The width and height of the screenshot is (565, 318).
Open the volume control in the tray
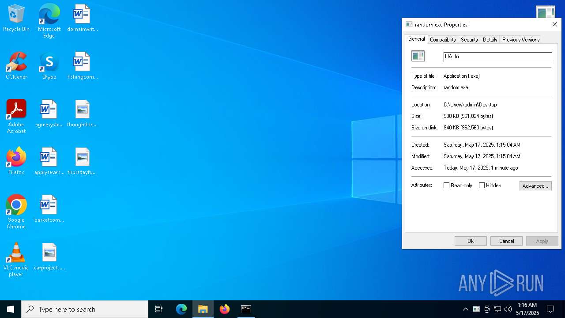(508, 309)
